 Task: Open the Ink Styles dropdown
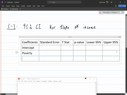click(5, 9)
